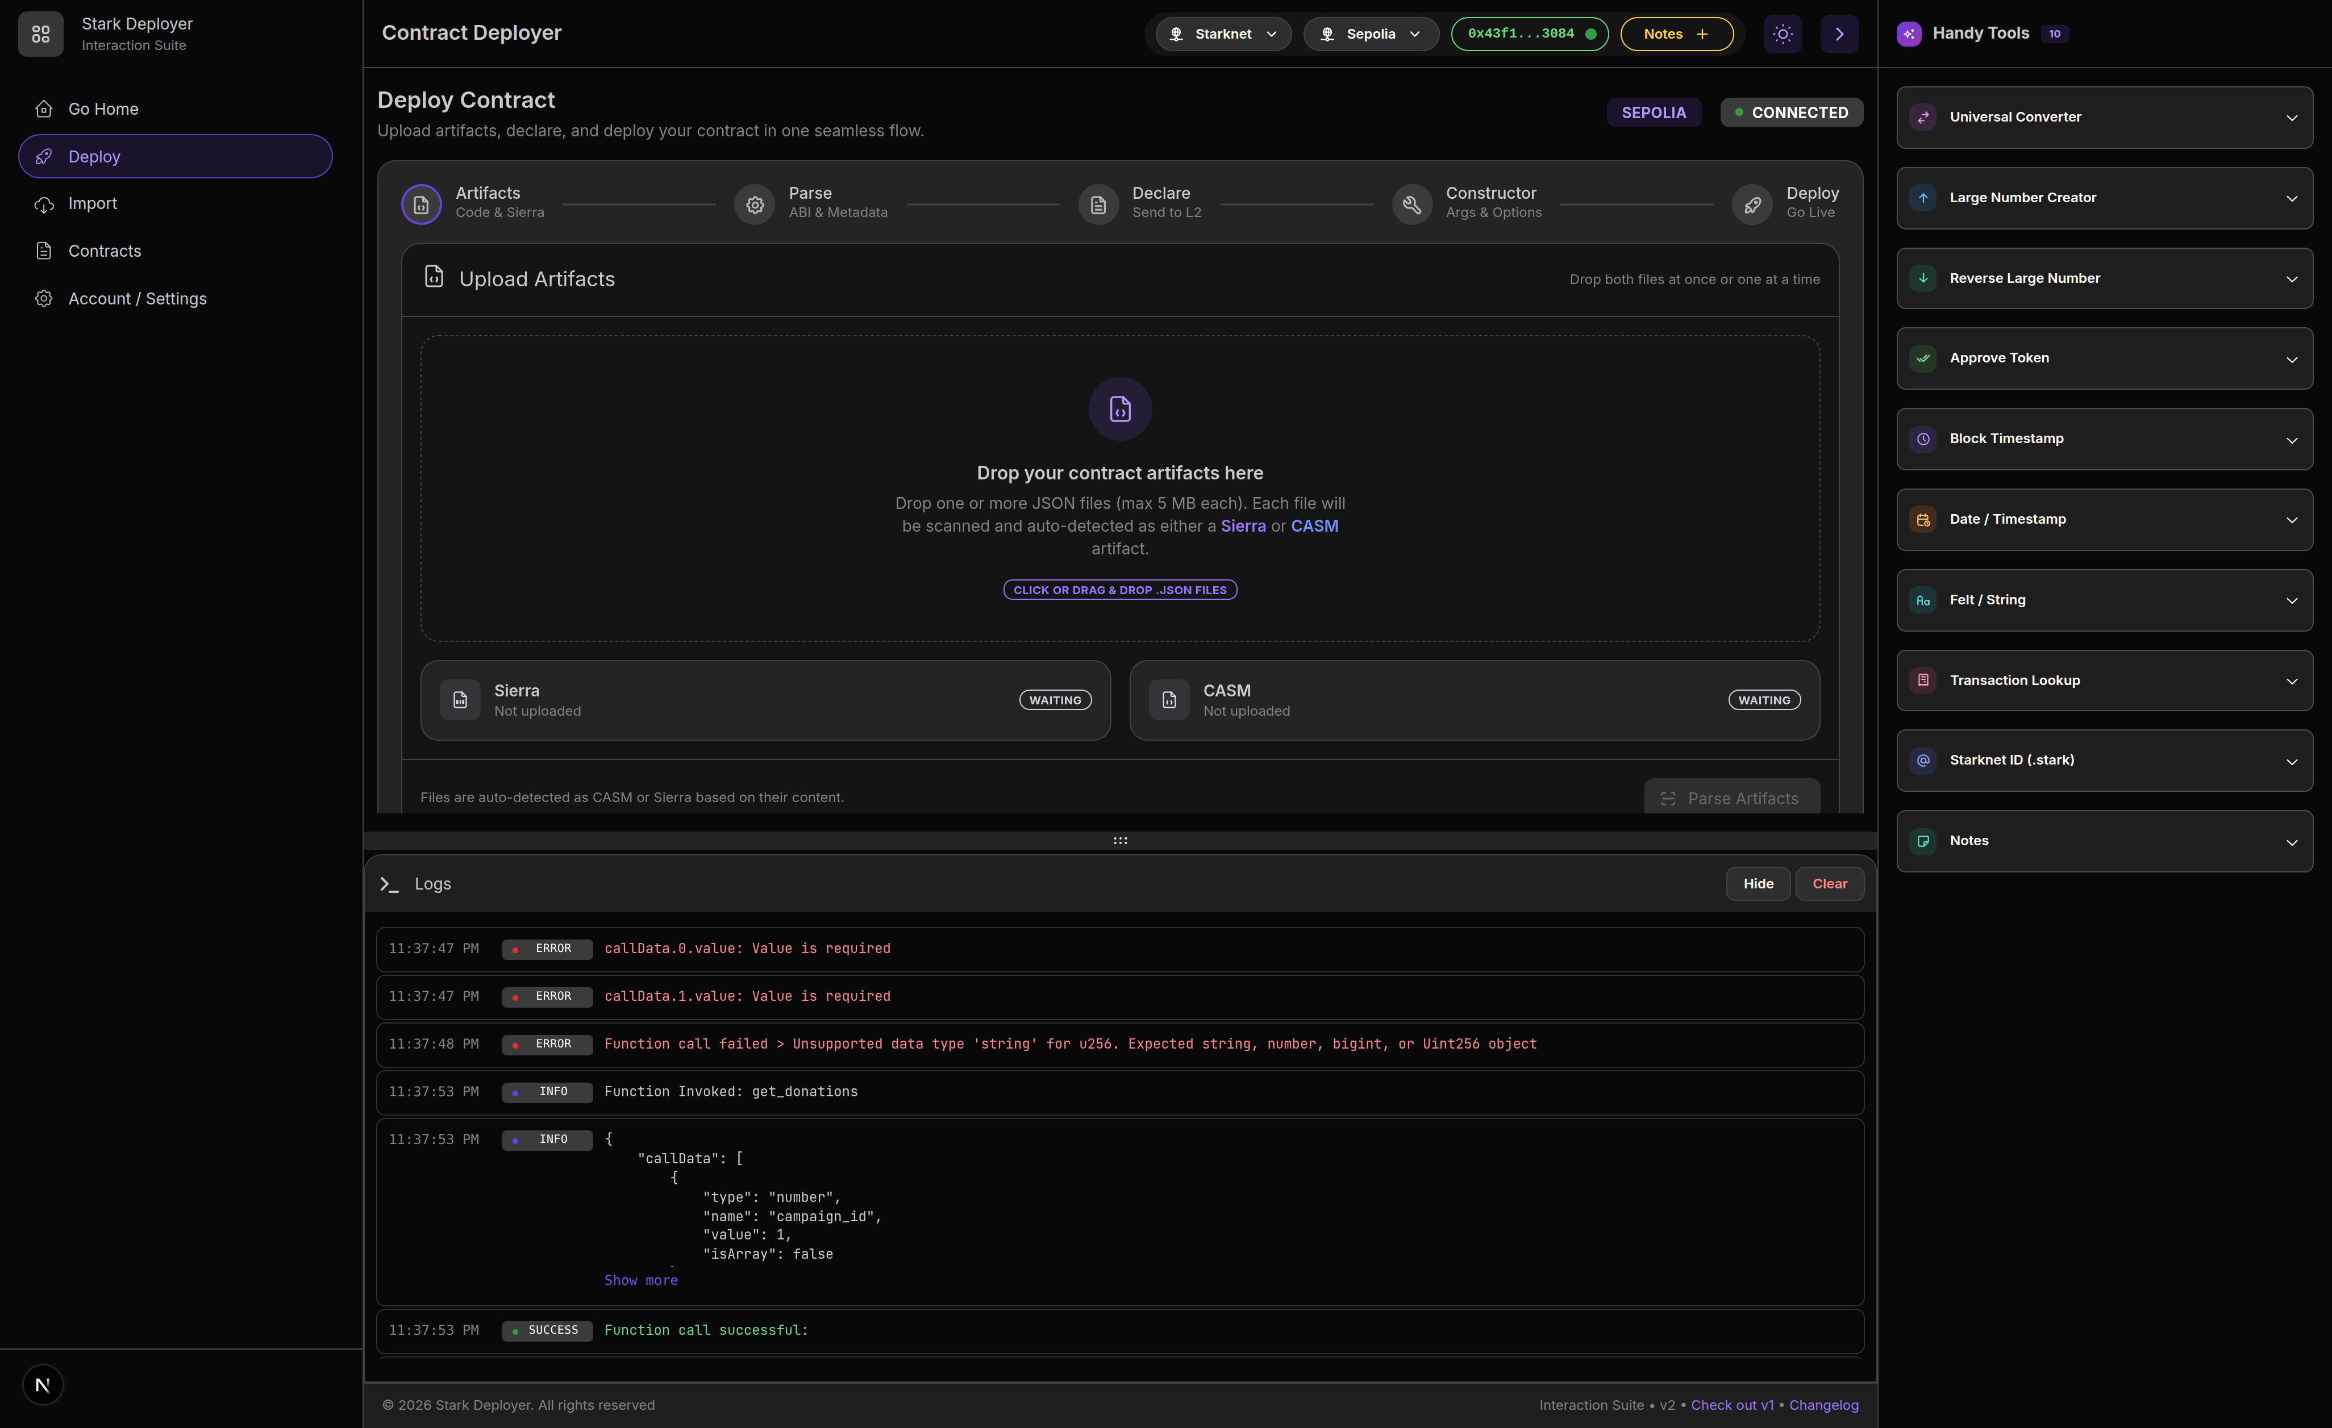The height and width of the screenshot is (1428, 2332).
Task: Click the wallet address 0x43f1...3084 button
Action: (x=1530, y=34)
